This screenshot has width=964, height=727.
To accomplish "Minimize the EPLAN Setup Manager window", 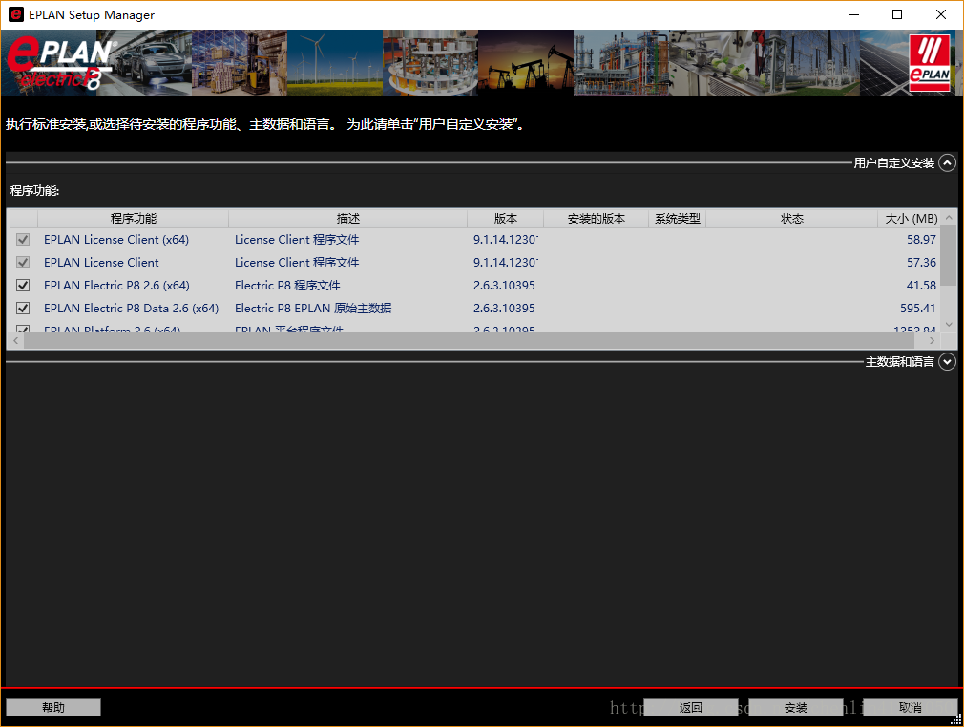I will click(x=854, y=14).
